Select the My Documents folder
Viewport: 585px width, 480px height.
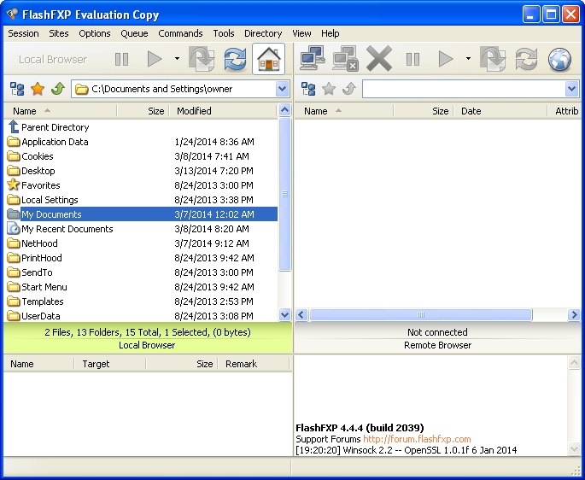point(142,214)
